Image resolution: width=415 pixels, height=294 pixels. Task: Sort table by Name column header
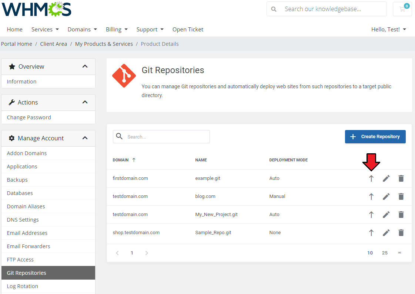[x=201, y=160]
